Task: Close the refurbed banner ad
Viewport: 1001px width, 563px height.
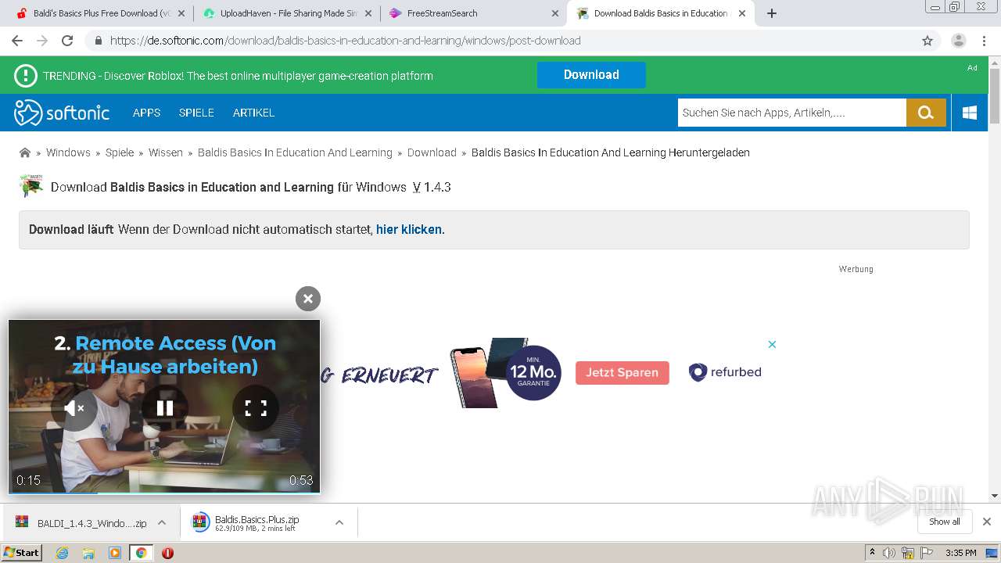Action: [x=772, y=344]
